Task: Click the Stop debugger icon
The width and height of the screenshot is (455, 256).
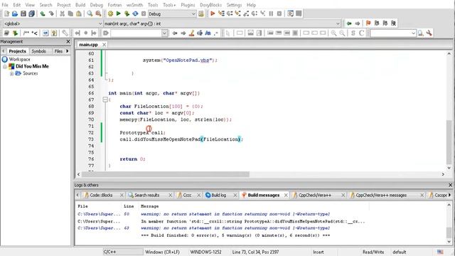Action: (279, 14)
